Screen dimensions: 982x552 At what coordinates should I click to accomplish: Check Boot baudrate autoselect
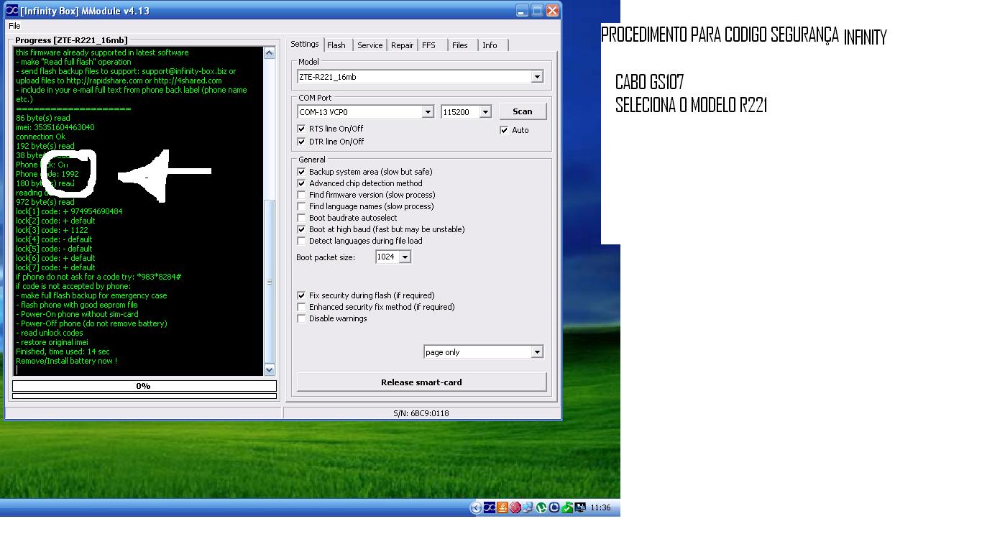point(301,218)
